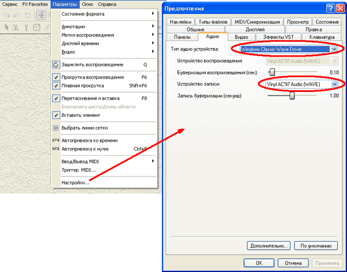Click the snap icon beside Автопривязка к нулю
The height and width of the screenshot is (272, 347).
tap(56, 149)
